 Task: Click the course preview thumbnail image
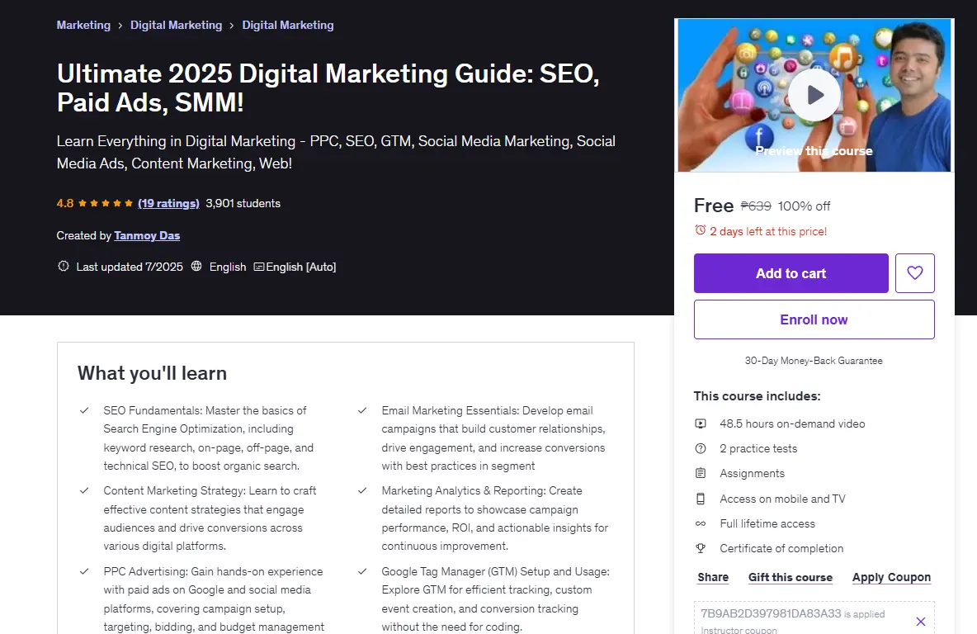[x=814, y=96]
